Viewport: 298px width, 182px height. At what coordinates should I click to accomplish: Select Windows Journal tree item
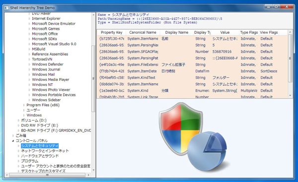(x=46, y=69)
